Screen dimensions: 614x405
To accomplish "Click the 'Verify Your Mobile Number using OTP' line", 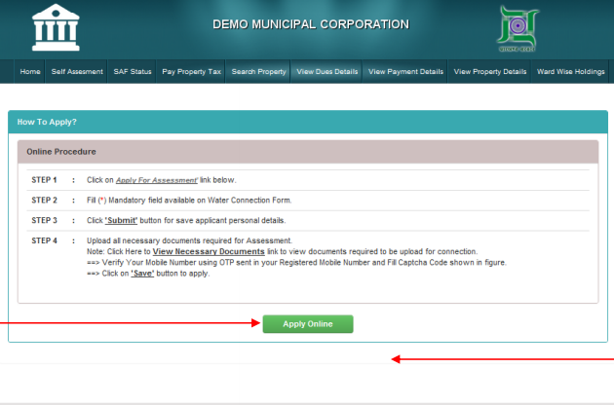I will point(296,263).
